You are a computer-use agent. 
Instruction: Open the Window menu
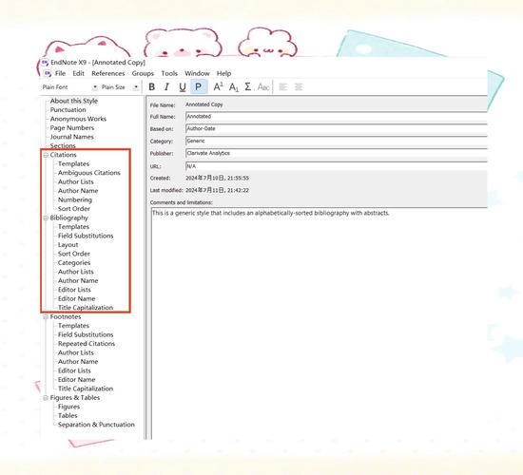pos(197,73)
